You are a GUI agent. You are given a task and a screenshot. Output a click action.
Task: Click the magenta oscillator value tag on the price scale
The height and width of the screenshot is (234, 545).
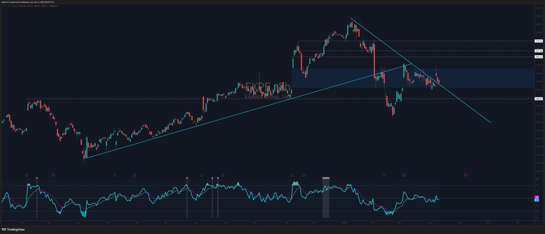(537, 197)
